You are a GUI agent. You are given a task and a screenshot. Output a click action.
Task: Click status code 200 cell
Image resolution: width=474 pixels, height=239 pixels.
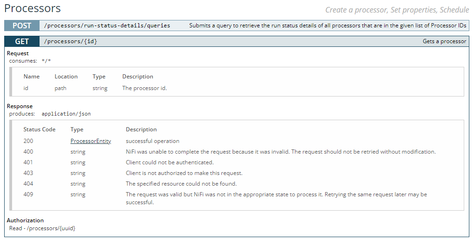28,141
